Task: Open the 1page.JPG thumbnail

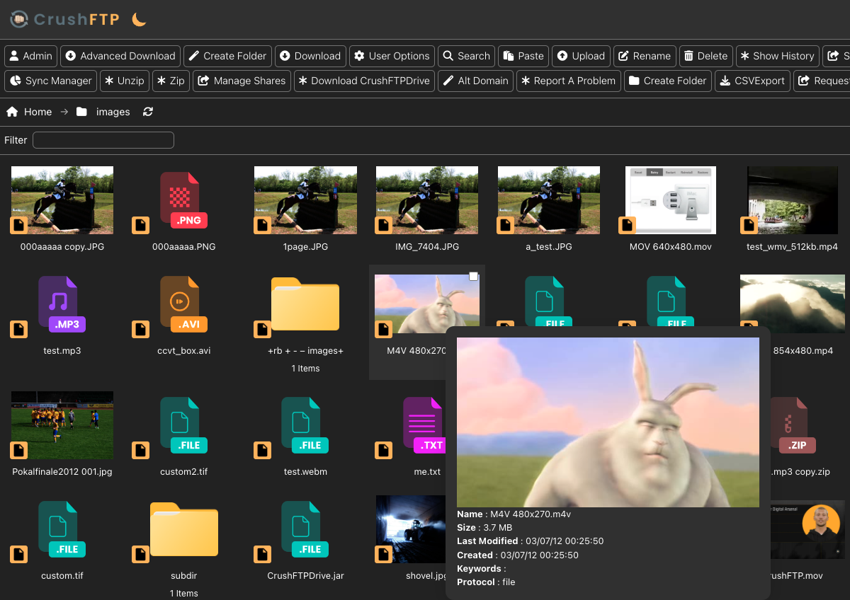Action: pyautogui.click(x=305, y=200)
